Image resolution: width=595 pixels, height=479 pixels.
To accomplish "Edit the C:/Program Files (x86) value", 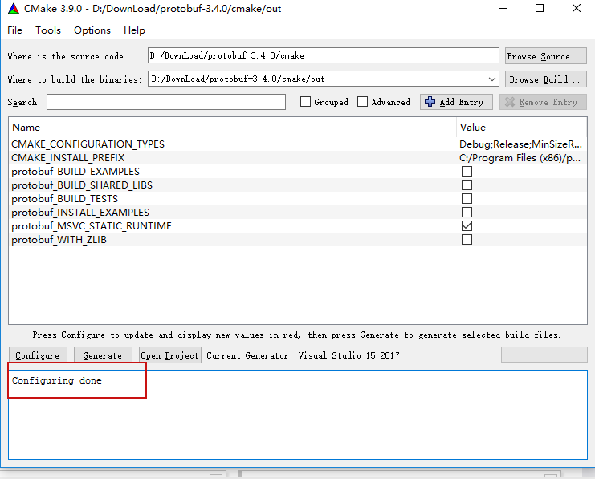I will (520, 158).
